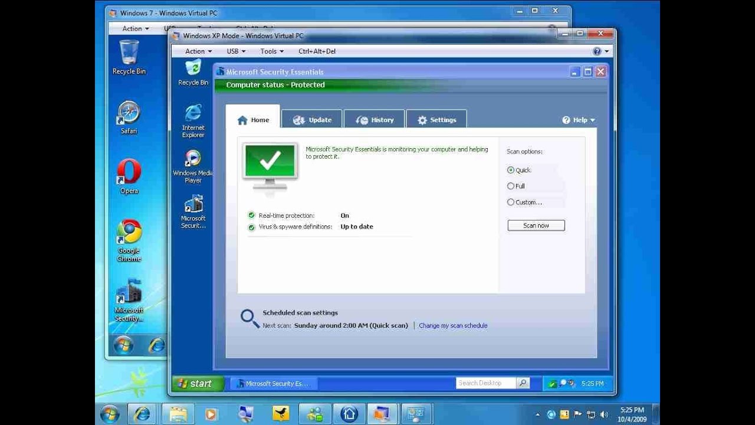Launch Internet Explorer on the XP Mode desktop
The image size is (755, 425).
(x=193, y=121)
